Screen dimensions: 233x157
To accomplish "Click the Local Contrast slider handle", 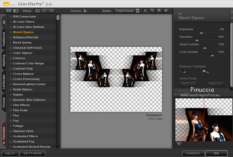I will tap(212, 55).
